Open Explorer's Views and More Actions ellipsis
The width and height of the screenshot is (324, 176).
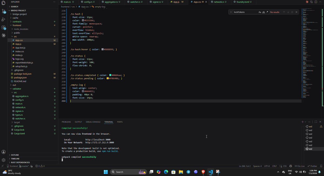[x=55, y=2]
